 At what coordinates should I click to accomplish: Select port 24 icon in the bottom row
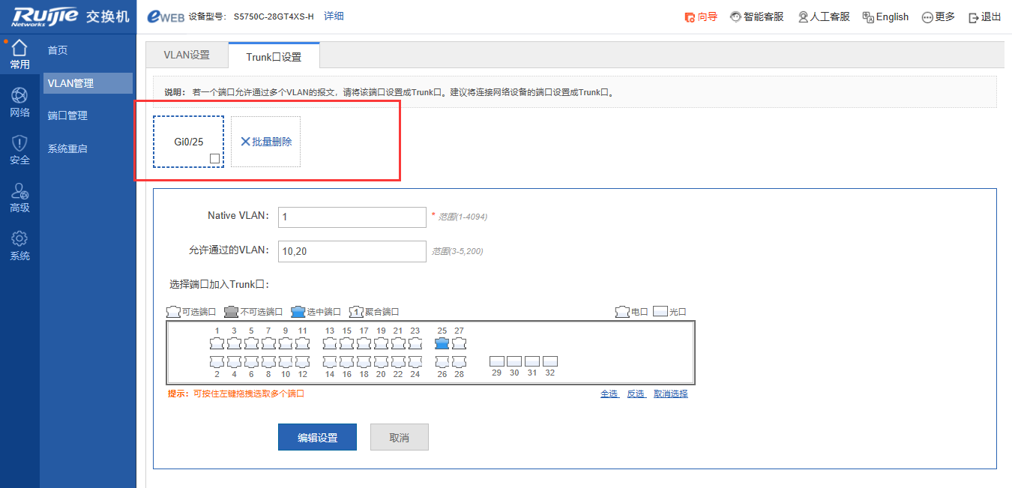tap(415, 361)
